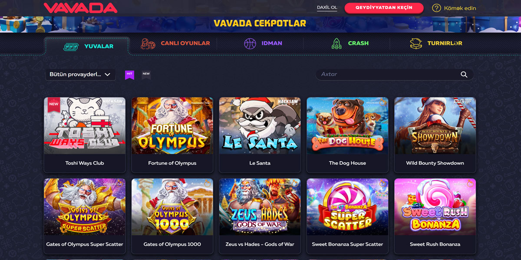Toggle the purple HIT filter badge
This screenshot has height=260, width=521.
129,75
